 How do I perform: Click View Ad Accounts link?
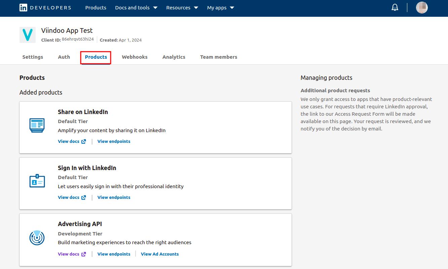click(160, 254)
